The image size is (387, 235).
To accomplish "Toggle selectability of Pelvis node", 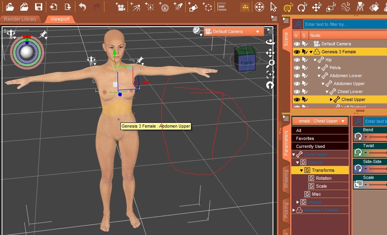I will [304, 68].
